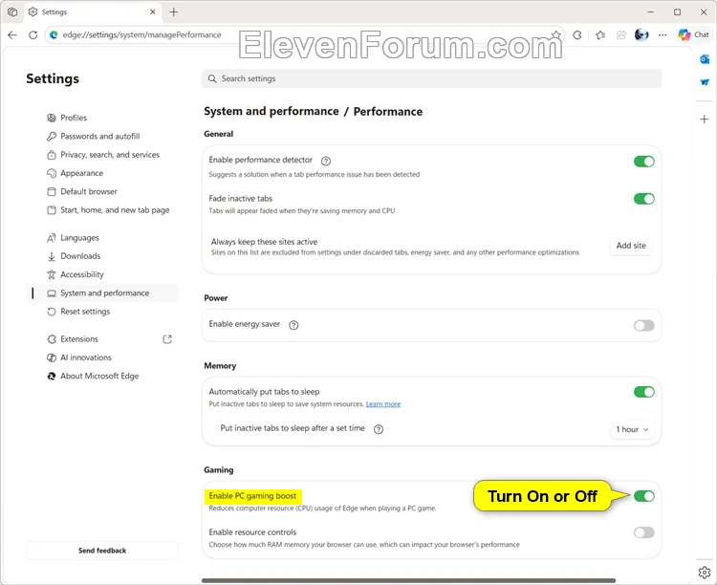This screenshot has height=585, width=717.
Task: Toggle Enable performance detector switch
Action: (643, 161)
